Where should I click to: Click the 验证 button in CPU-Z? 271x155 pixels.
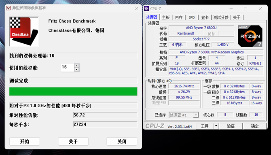[231, 126]
